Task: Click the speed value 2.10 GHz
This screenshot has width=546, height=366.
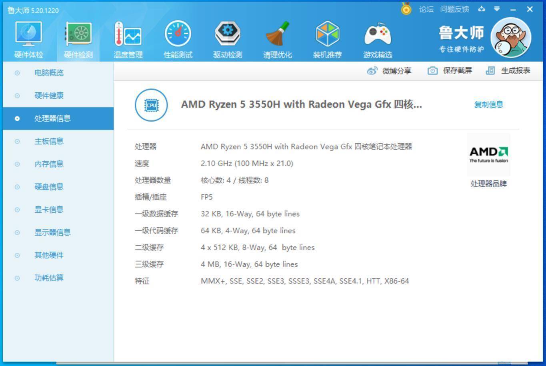Action: click(247, 164)
